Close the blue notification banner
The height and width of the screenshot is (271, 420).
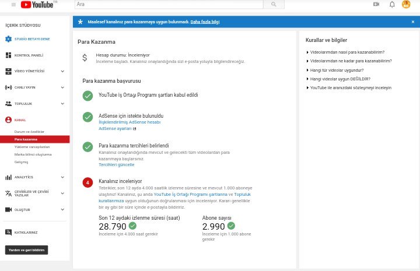(413, 22)
